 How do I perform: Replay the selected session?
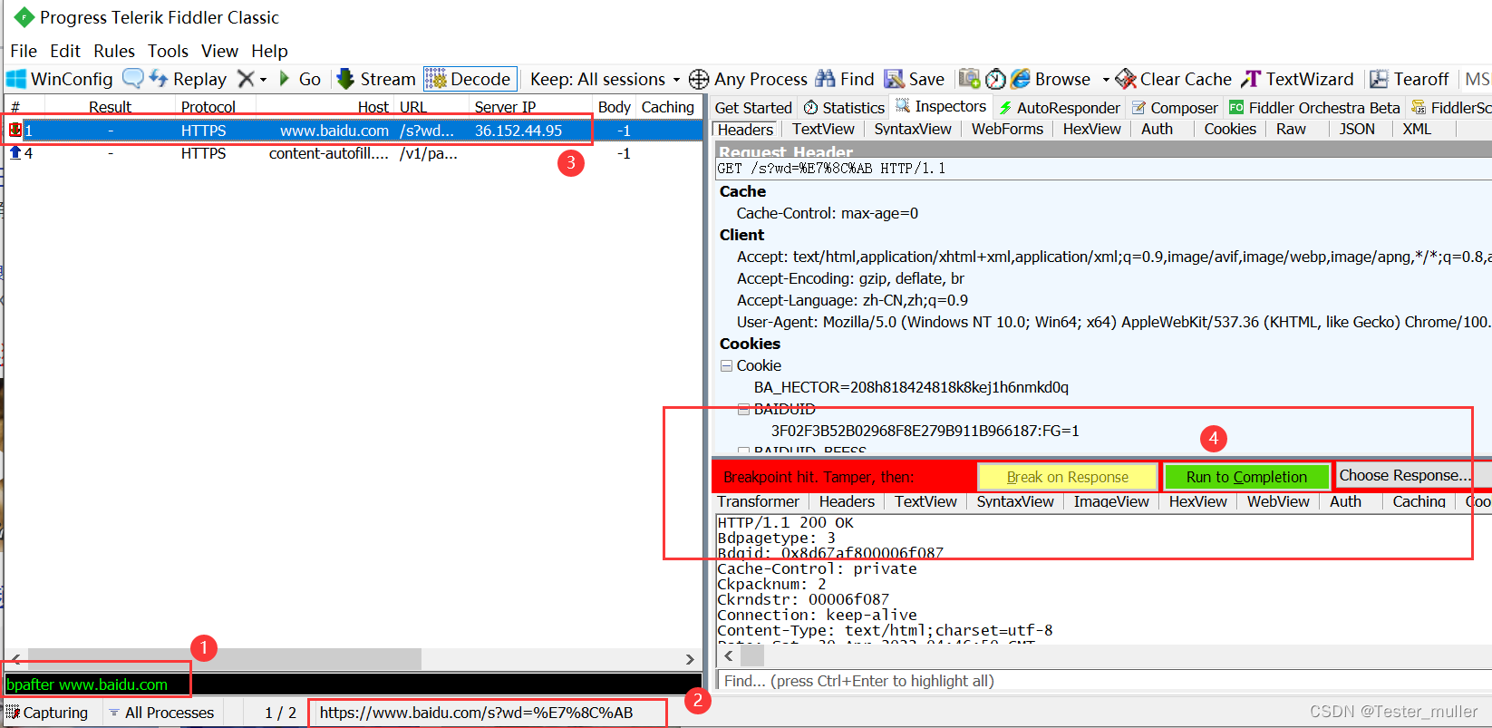(188, 79)
